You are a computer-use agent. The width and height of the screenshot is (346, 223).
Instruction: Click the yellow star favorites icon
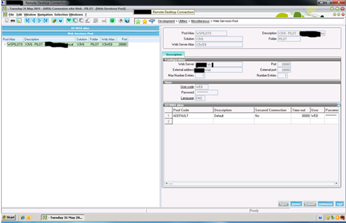144,21
